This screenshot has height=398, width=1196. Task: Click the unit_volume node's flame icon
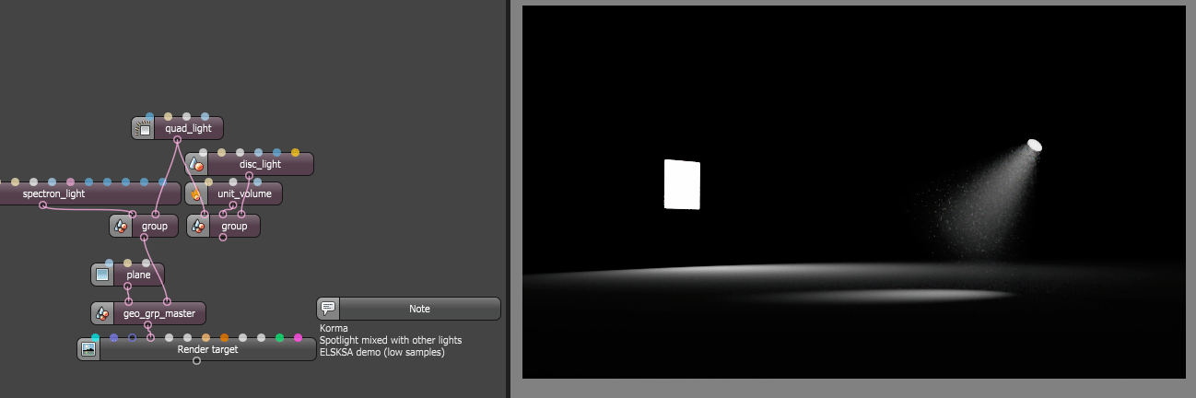click(196, 193)
